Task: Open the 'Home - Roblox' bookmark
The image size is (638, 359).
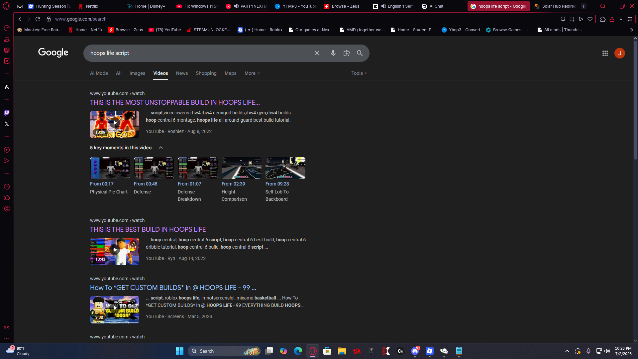Action: 260,30
